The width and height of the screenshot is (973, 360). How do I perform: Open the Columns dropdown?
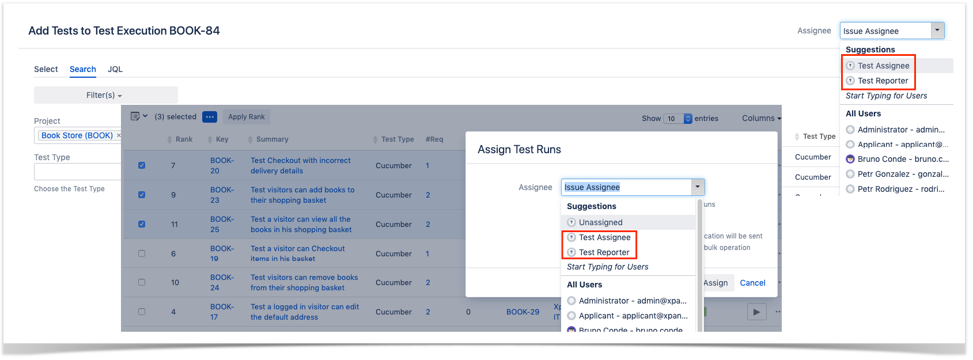(x=761, y=118)
